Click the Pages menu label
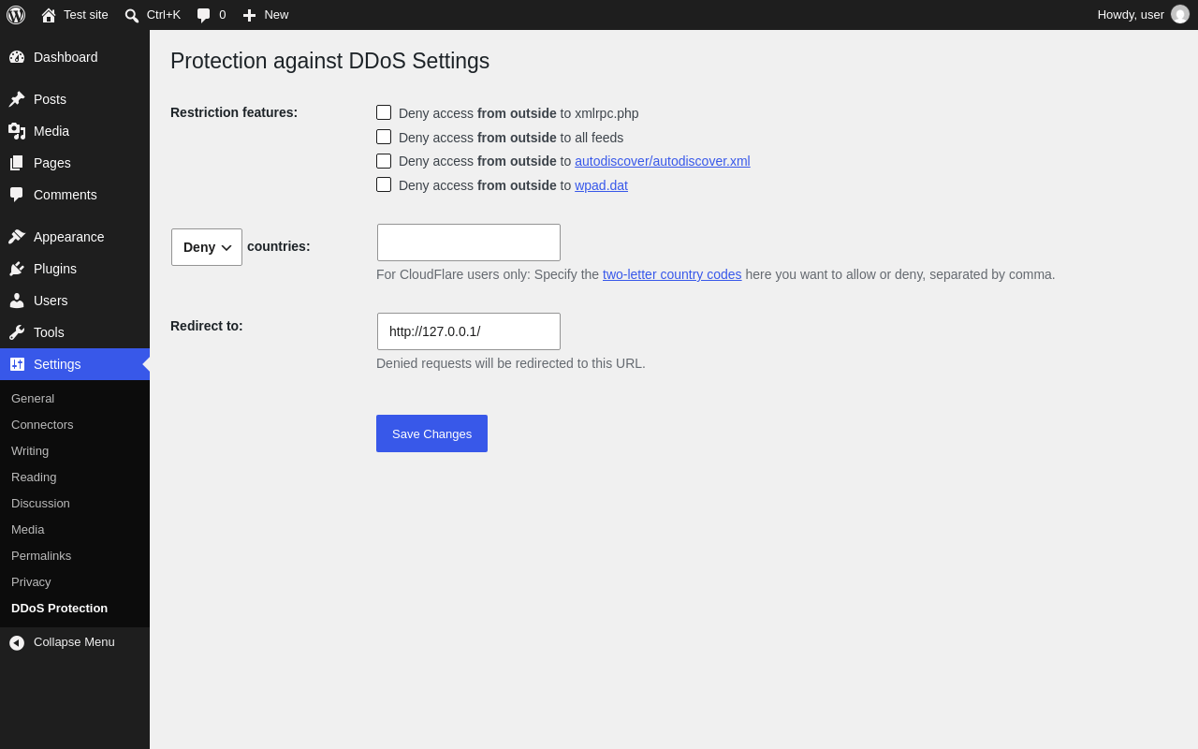 (52, 163)
